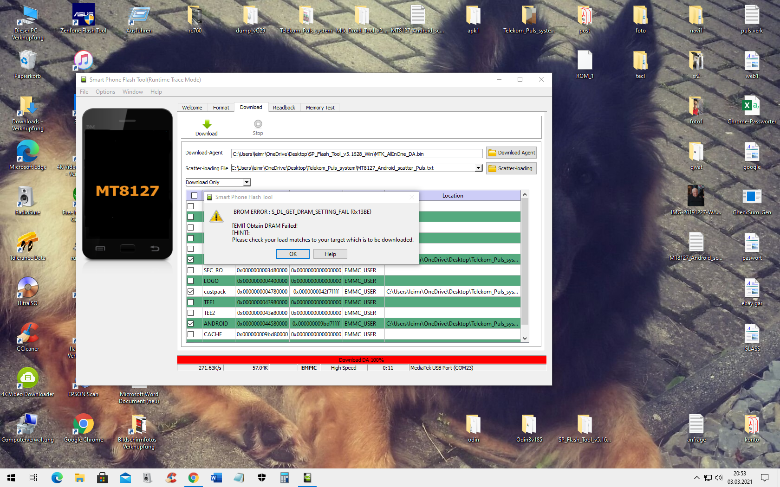Check the TEE2 partition checkbox
Viewport: 780px width, 487px height.
coord(191,313)
